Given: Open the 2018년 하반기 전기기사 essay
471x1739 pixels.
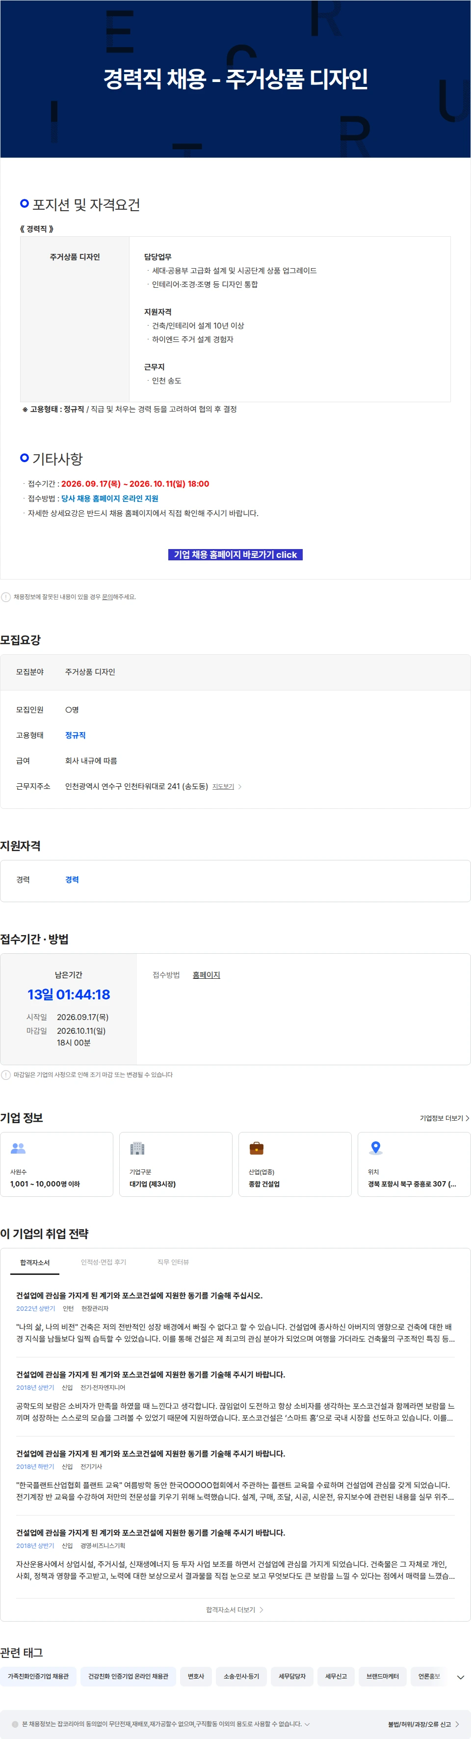Looking at the screenshot, I should point(235,1474).
